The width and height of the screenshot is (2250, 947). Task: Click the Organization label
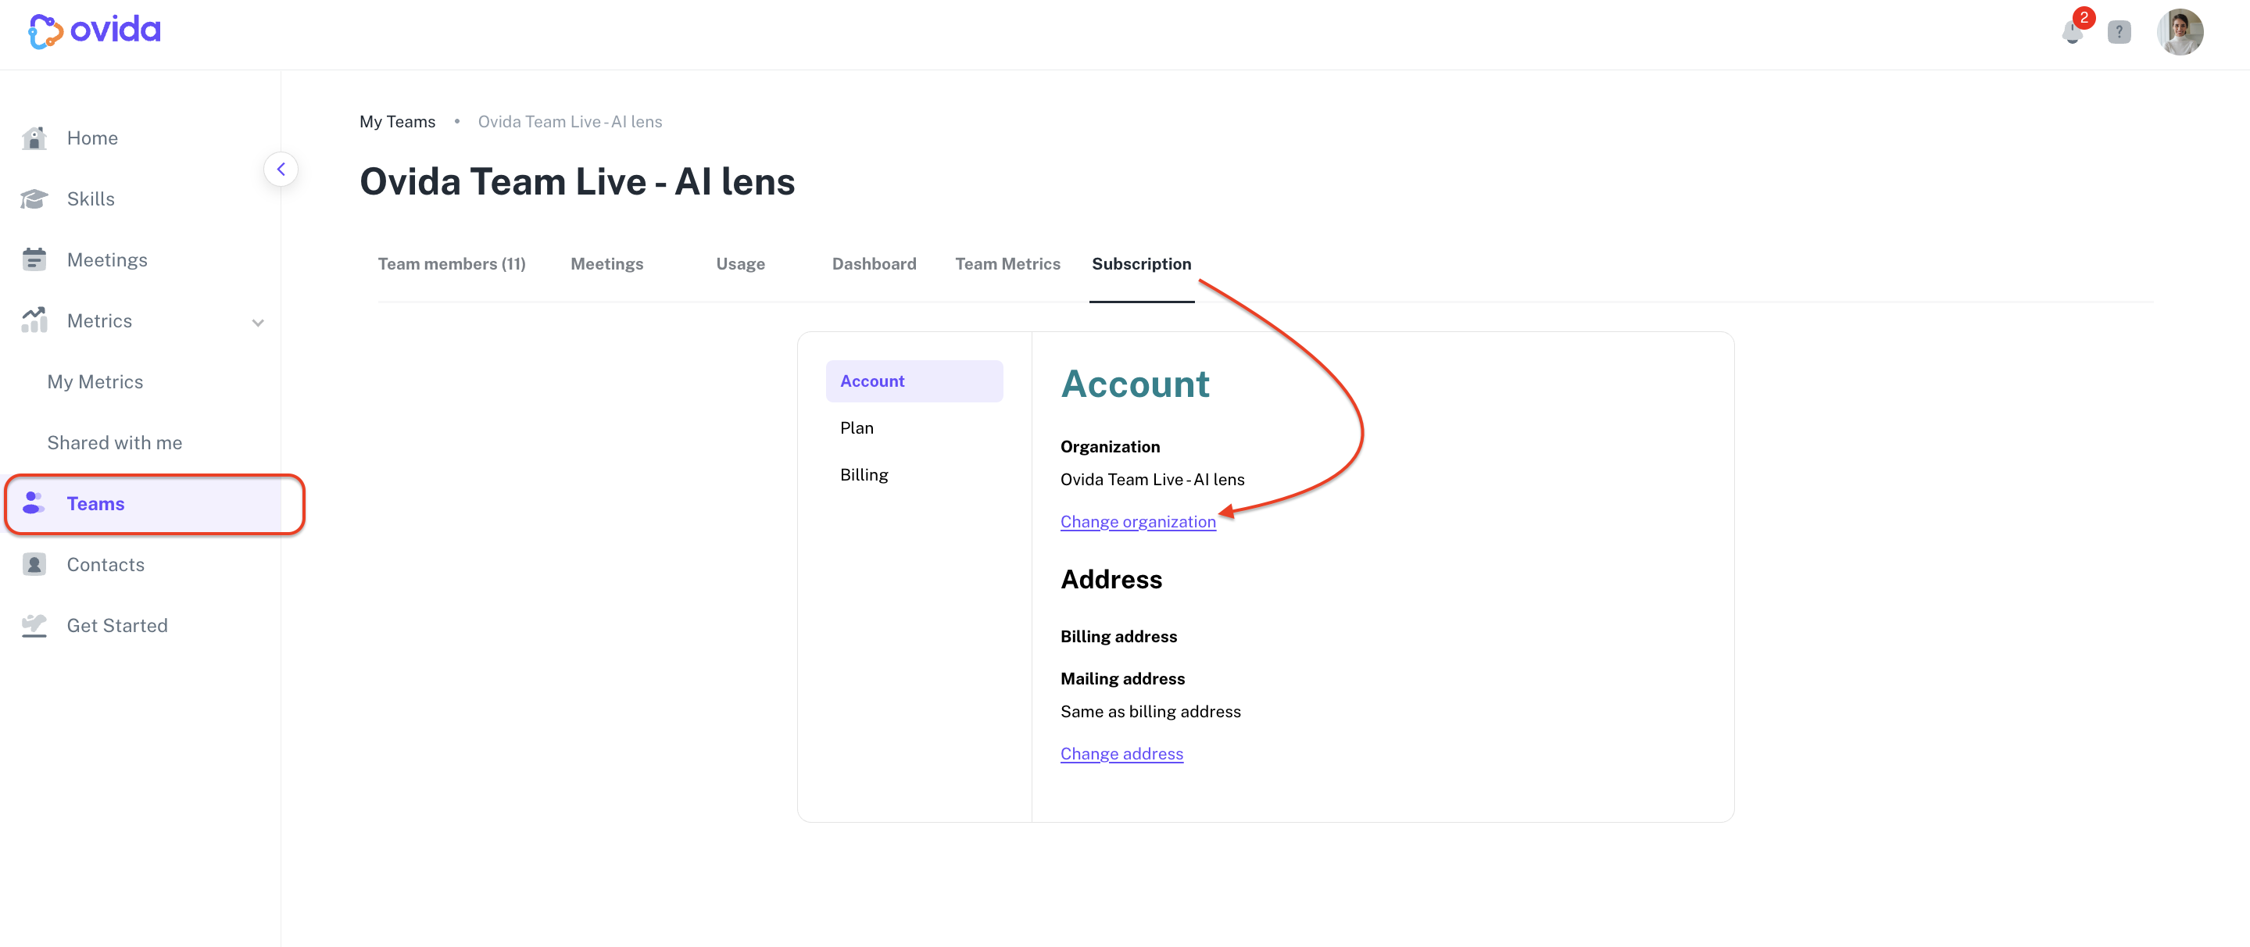point(1111,446)
